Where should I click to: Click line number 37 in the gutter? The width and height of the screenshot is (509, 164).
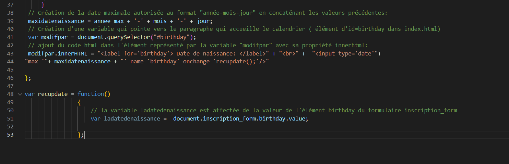(10, 5)
